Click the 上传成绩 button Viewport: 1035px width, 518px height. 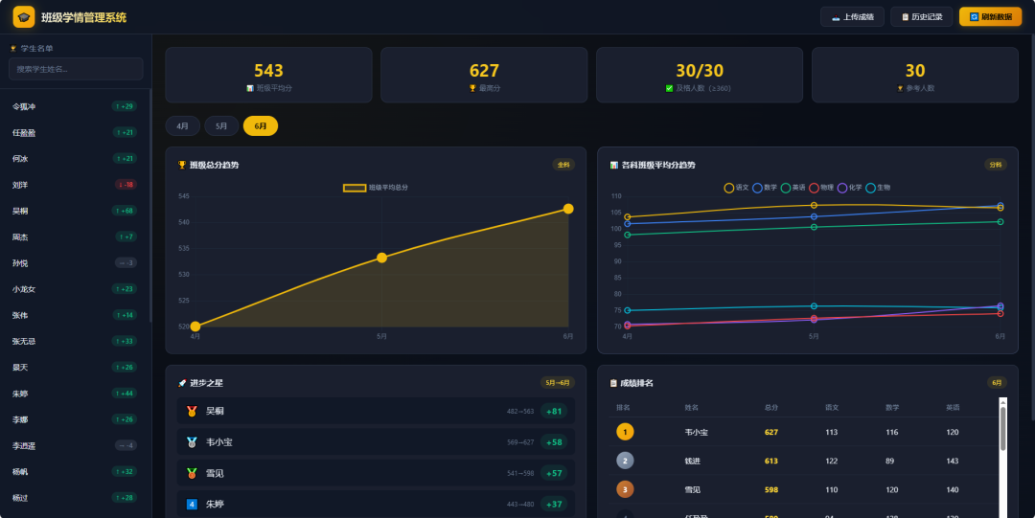click(x=852, y=17)
